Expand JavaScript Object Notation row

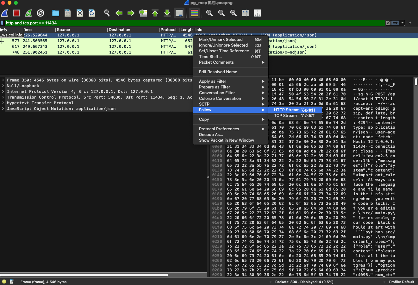point(3,109)
